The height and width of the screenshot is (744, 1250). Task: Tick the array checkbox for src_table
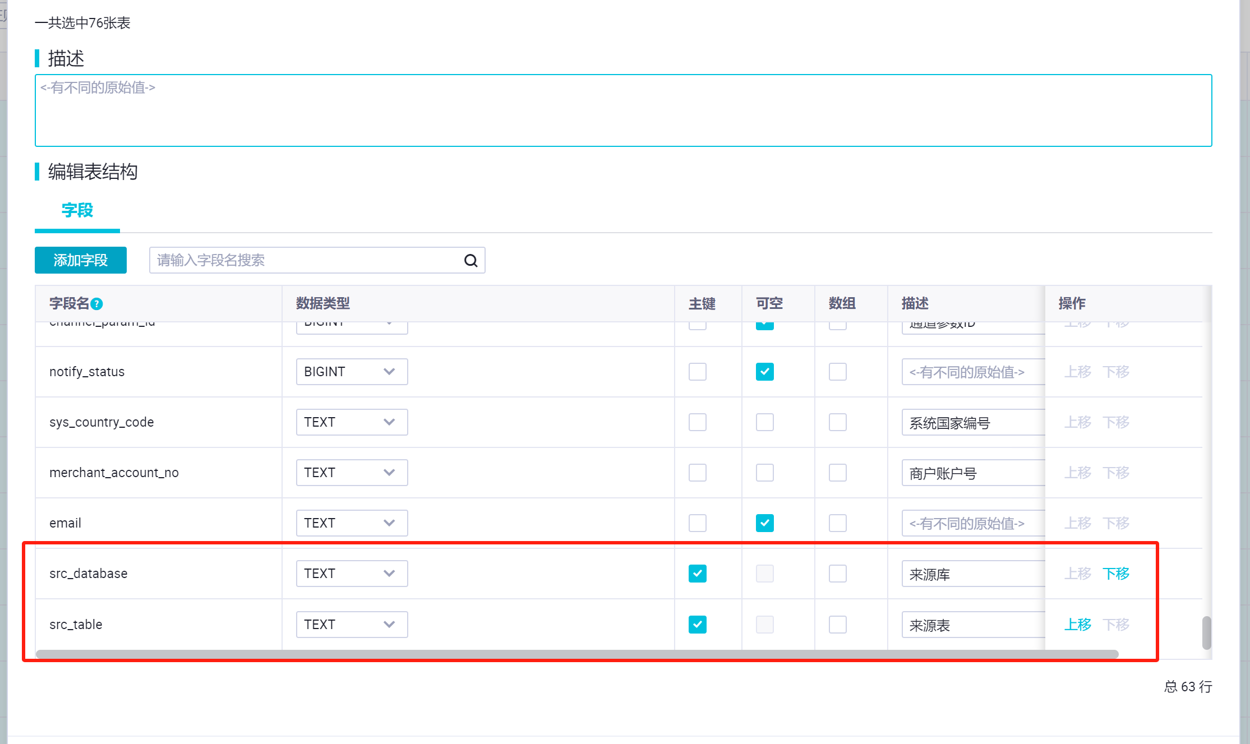click(x=837, y=625)
